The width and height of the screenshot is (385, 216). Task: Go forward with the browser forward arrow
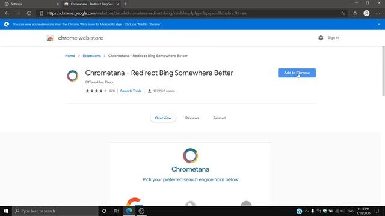[x=18, y=13]
